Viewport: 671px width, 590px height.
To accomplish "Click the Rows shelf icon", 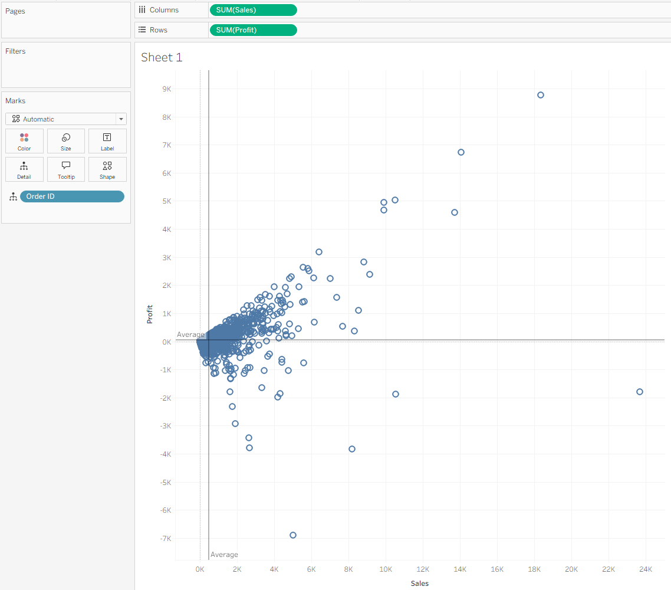I will 142,30.
